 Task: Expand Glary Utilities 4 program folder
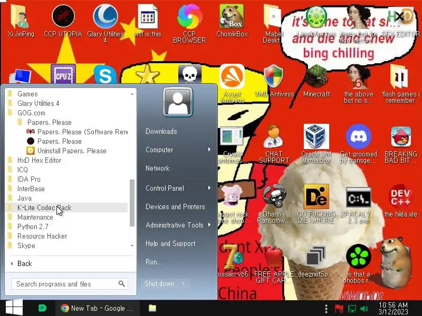pyautogui.click(x=67, y=103)
